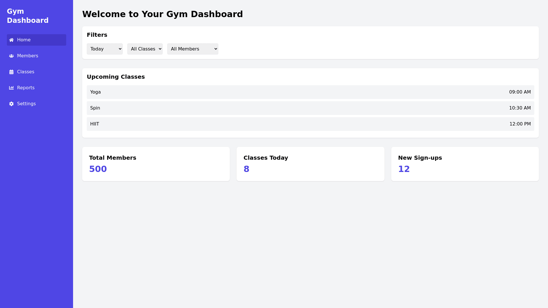548x308 pixels.
Task: Click the Gym Dashboard sidebar title
Action: click(28, 16)
